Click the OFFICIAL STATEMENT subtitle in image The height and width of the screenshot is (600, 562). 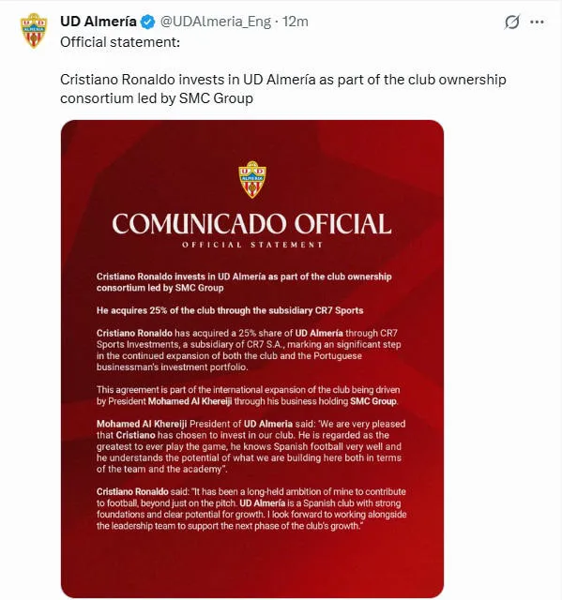252,245
